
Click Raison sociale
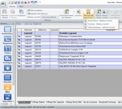pos(105,14)
